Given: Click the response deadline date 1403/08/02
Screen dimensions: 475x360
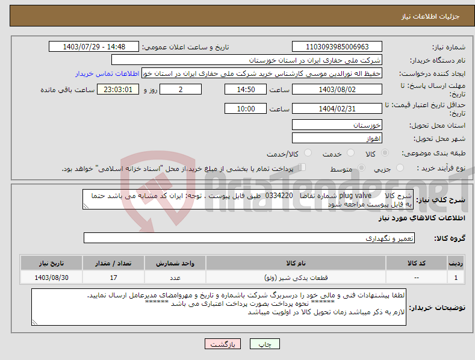Looking at the screenshot, I should point(337,89).
